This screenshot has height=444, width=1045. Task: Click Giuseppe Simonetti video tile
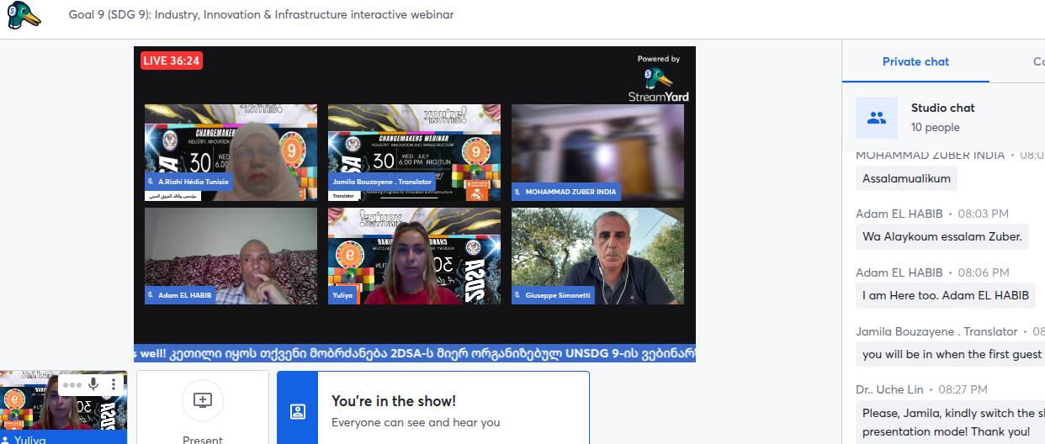pos(597,256)
